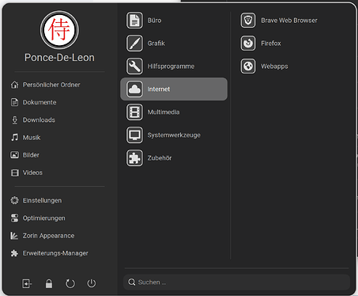Open Einstellungen settings label
Screen dimensions: 358x296
coord(42,200)
